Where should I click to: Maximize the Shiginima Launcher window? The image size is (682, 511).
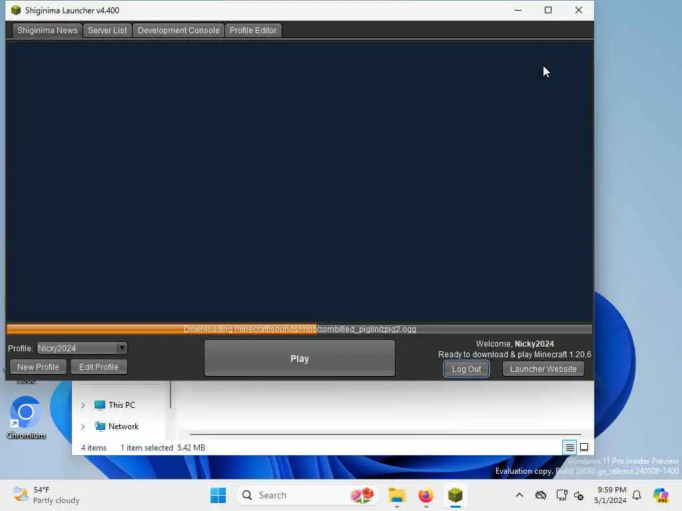tap(548, 10)
